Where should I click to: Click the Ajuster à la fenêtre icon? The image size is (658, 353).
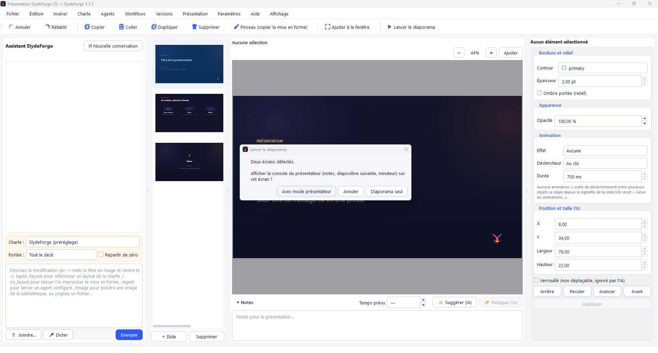pos(328,27)
